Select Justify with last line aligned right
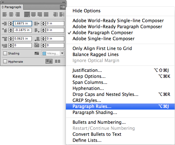This screenshot has width=175, height=145. click(40, 15)
